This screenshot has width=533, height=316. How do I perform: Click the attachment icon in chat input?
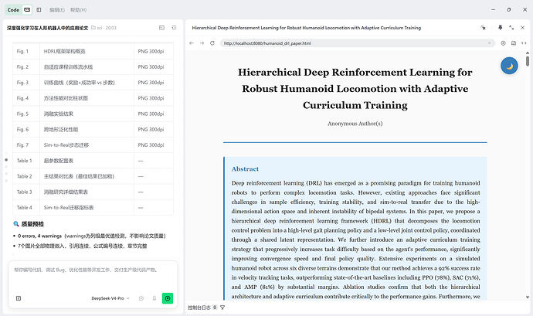19,298
